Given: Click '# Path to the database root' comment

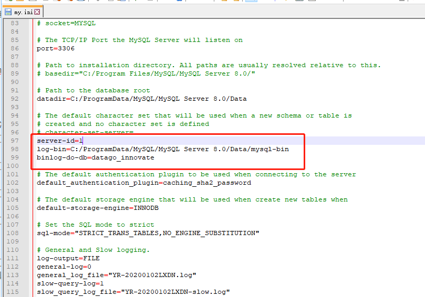Looking at the screenshot, I should (93, 90).
